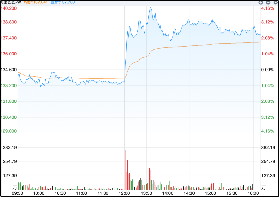The width and height of the screenshot is (279, 197).
Task: Click the 14:30 time axis marker
Action: click(x=189, y=193)
